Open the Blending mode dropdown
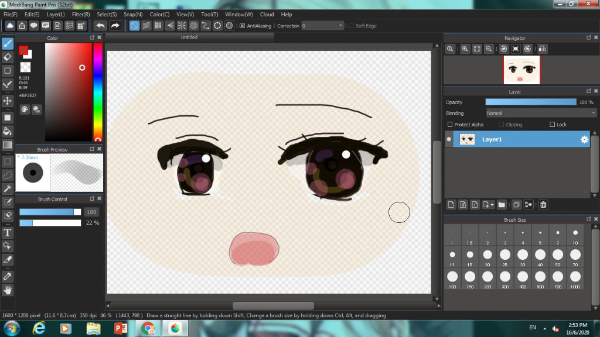The height and width of the screenshot is (337, 600). (x=541, y=113)
